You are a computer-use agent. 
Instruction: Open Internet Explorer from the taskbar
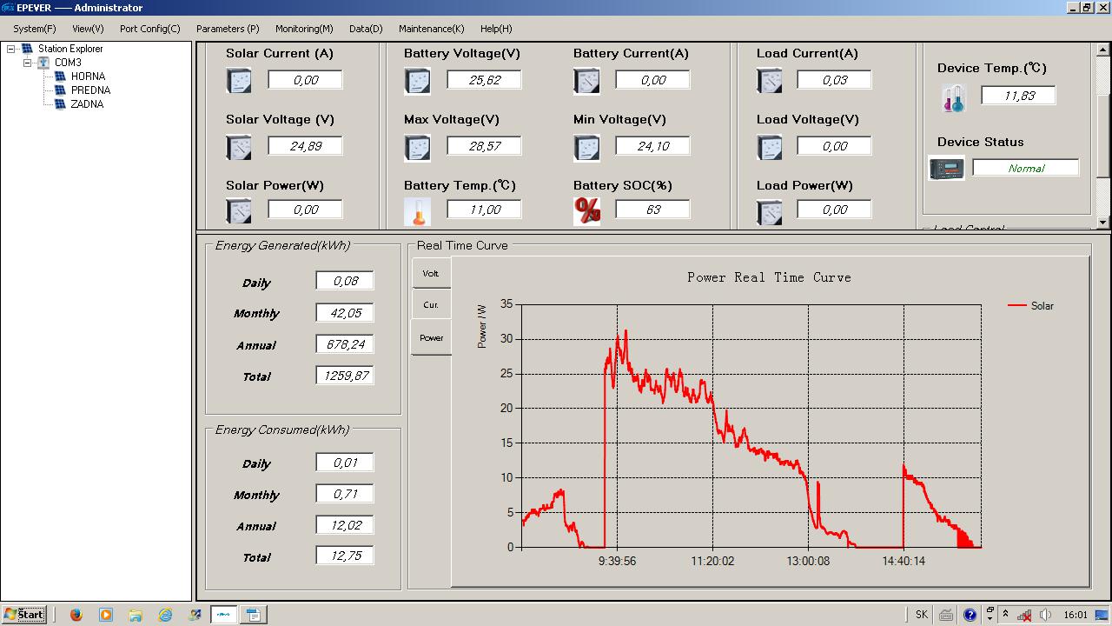(x=165, y=615)
